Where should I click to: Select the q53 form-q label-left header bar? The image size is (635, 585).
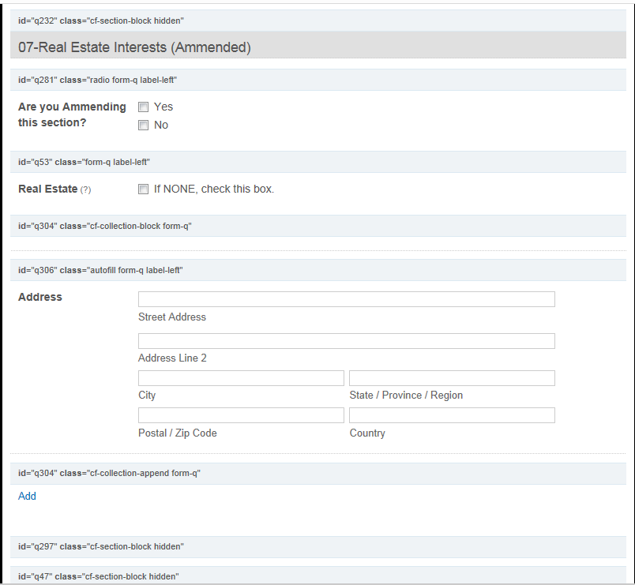click(x=317, y=162)
